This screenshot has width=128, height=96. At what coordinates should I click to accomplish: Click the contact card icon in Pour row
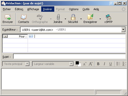pyautogui.click(x=31, y=36)
